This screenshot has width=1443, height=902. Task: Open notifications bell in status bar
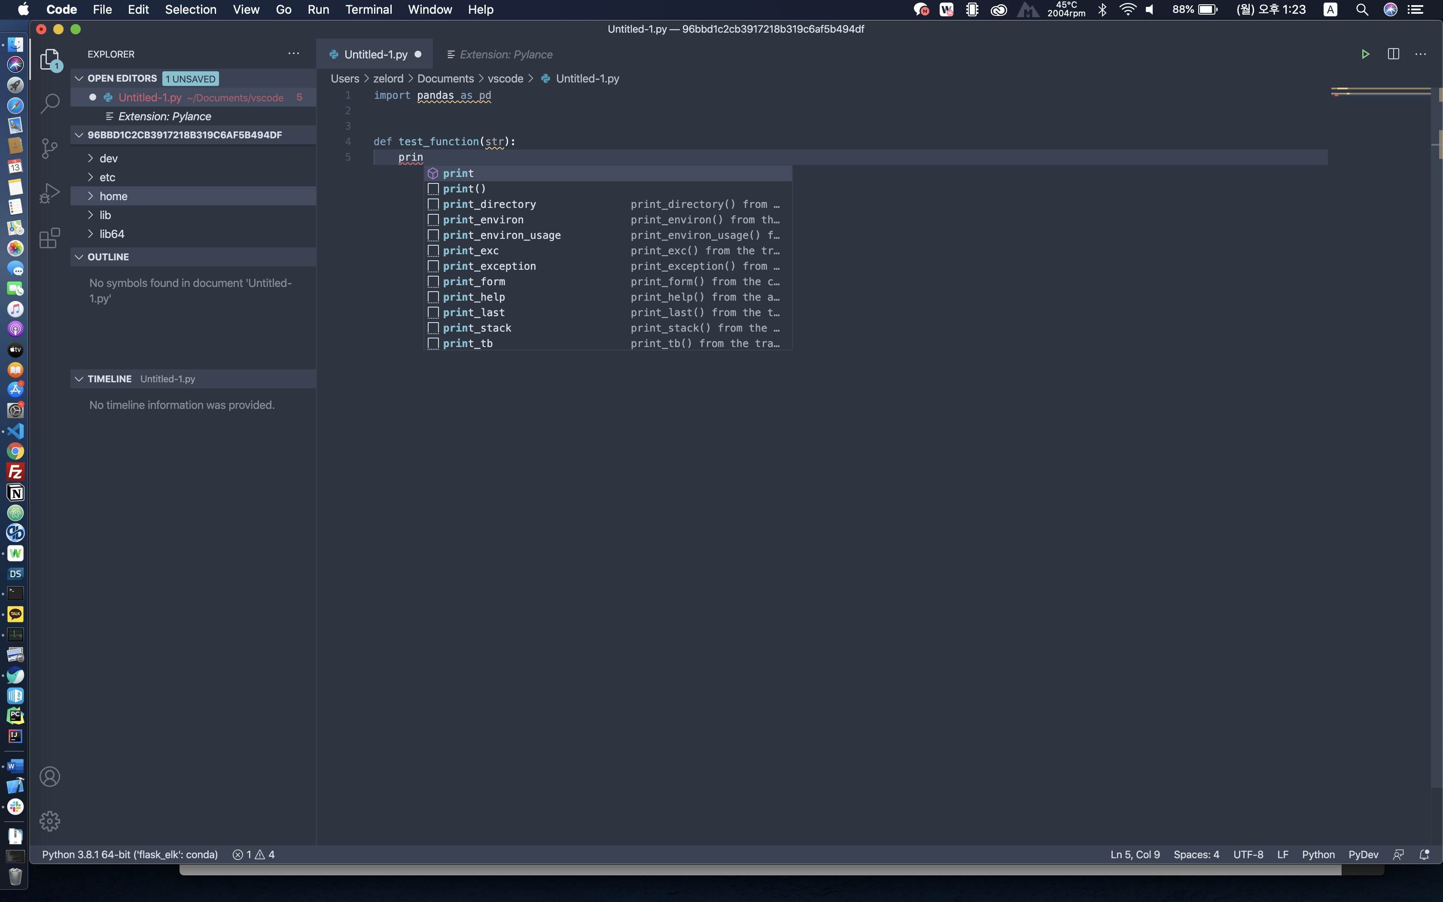1424,854
